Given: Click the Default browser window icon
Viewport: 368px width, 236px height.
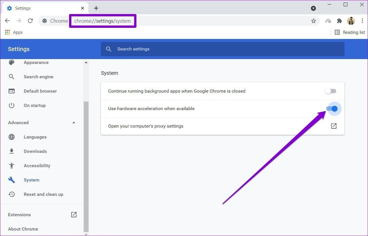Looking at the screenshot, I should [x=11, y=91].
